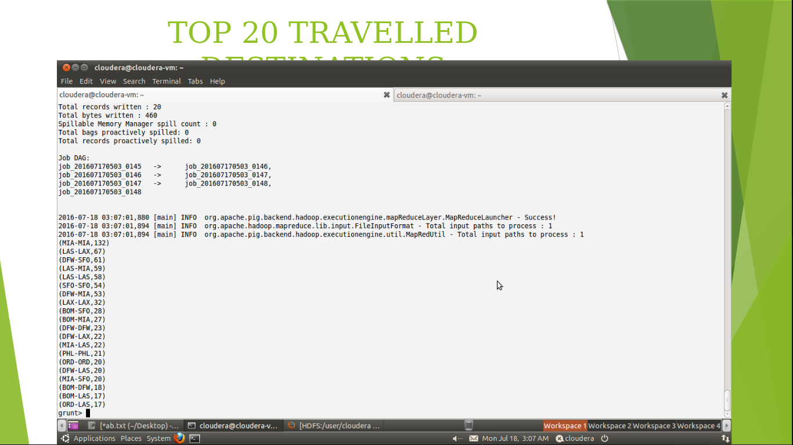This screenshot has height=445, width=793.
Task: Click the (LAS-LAS,58) output row
Action: click(82, 277)
